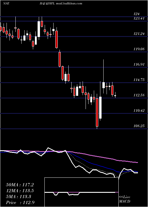Click the large red candle touching 108.25
Viewport: 148px width, 207px height.
point(97,112)
